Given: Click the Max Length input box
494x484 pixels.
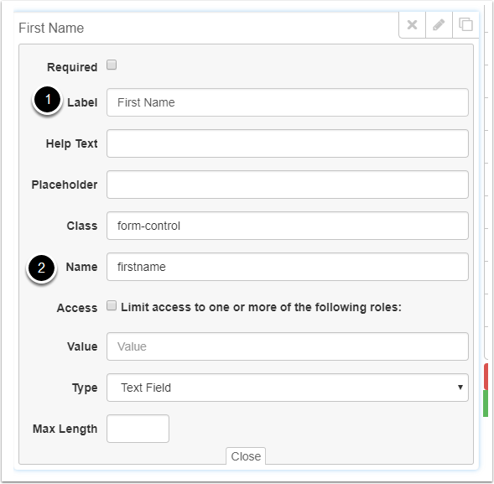Looking at the screenshot, I should coord(138,429).
